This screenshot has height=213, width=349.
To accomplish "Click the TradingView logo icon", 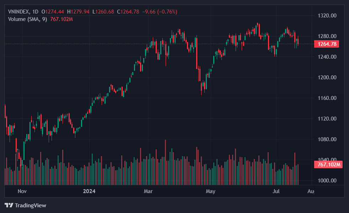I will point(9,205).
